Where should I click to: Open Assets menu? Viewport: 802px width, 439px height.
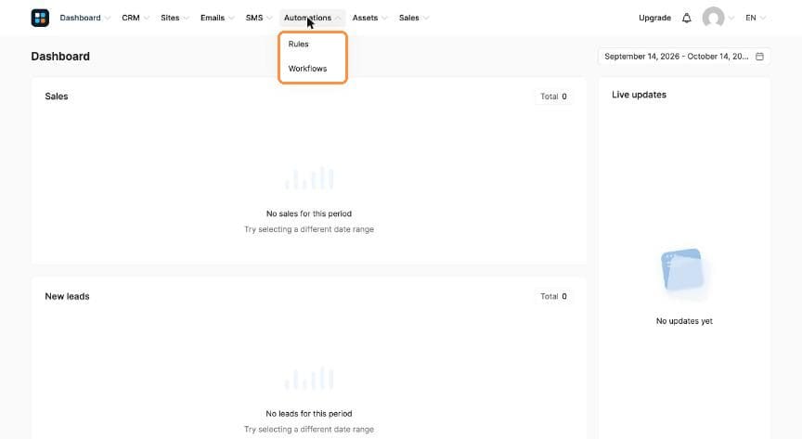click(365, 18)
